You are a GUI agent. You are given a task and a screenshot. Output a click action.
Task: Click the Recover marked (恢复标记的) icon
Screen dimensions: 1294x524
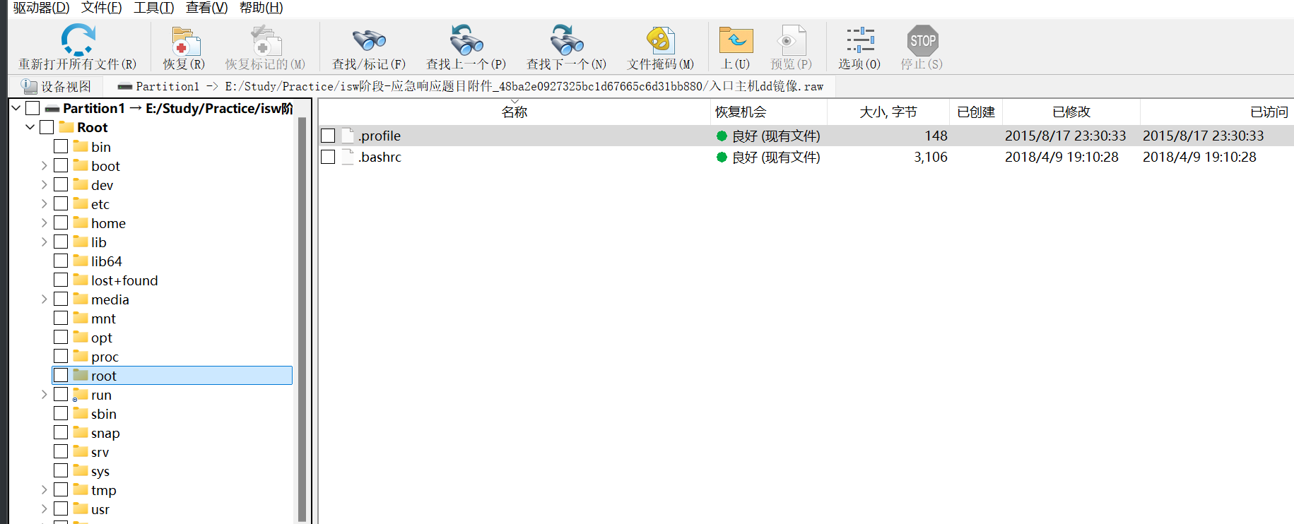point(266,41)
